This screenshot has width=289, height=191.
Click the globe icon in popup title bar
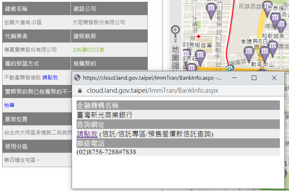78,78
